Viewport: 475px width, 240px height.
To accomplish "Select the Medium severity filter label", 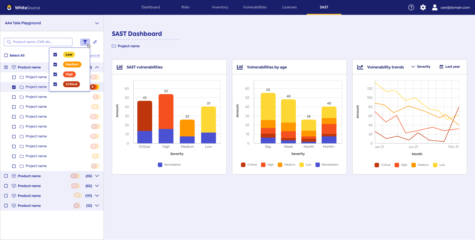I will pyautogui.click(x=72, y=64).
